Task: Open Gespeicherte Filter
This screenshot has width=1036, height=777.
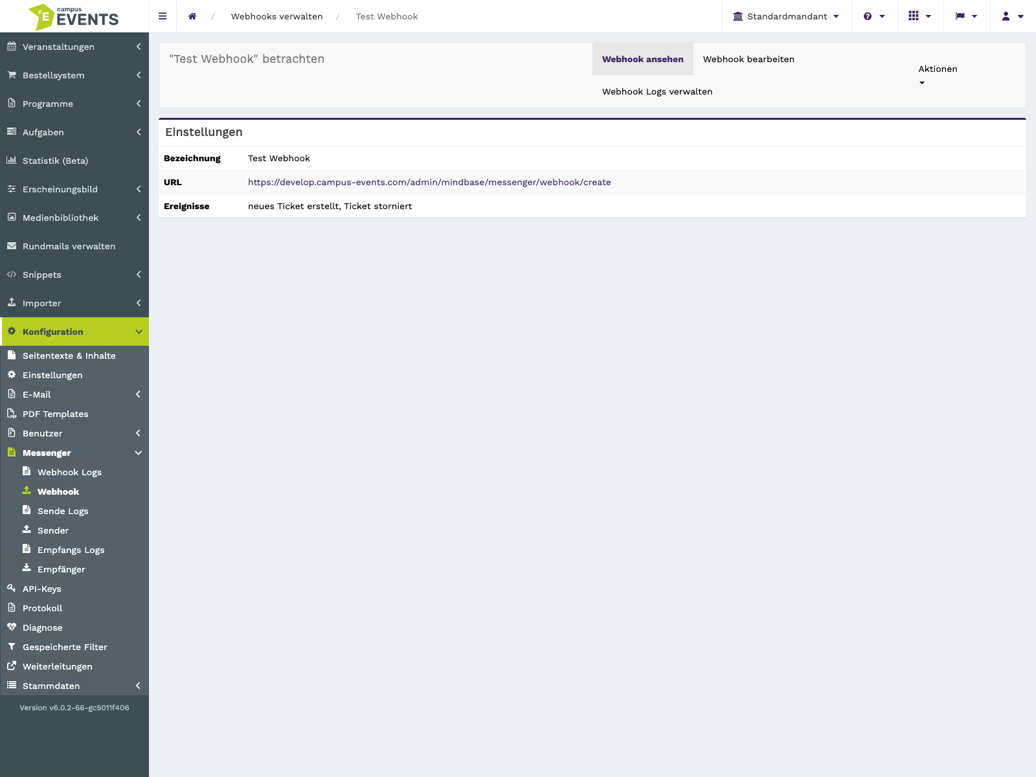Action: (74, 647)
